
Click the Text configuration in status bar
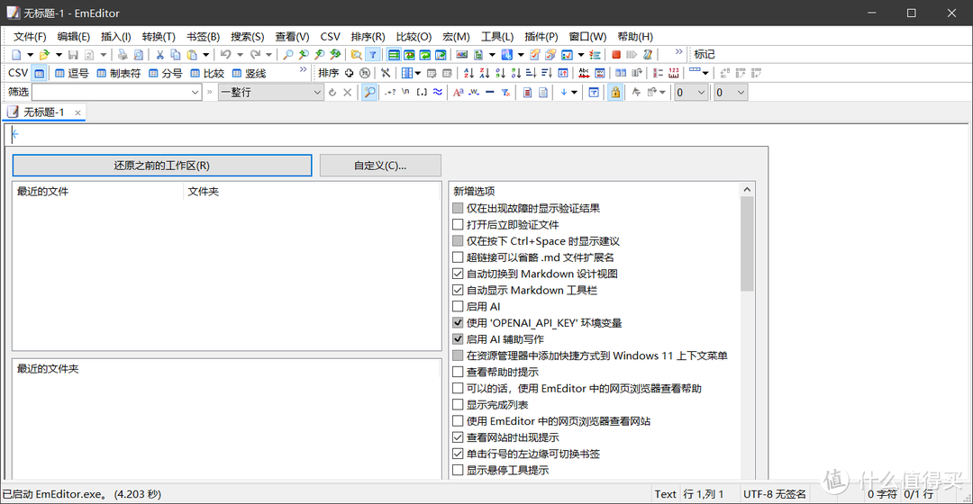665,494
